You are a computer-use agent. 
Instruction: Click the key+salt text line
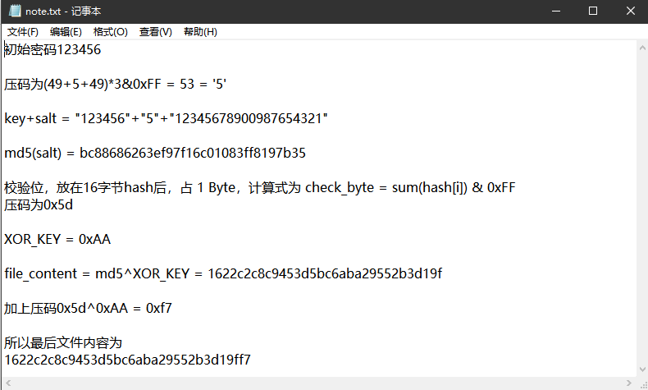tap(166, 118)
